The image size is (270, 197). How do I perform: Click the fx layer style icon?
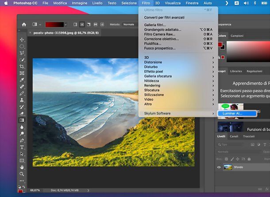point(267,189)
